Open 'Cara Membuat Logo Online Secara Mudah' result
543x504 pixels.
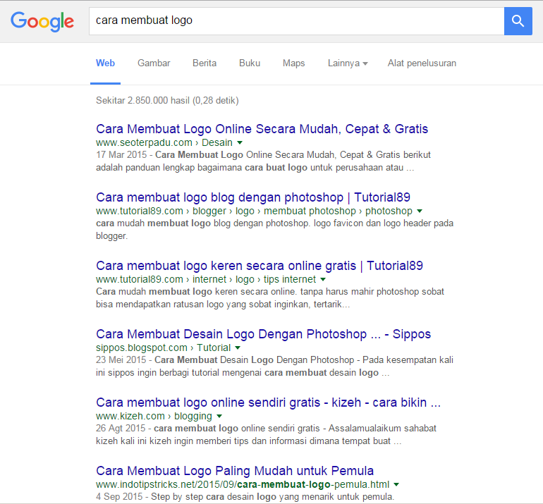tap(262, 129)
